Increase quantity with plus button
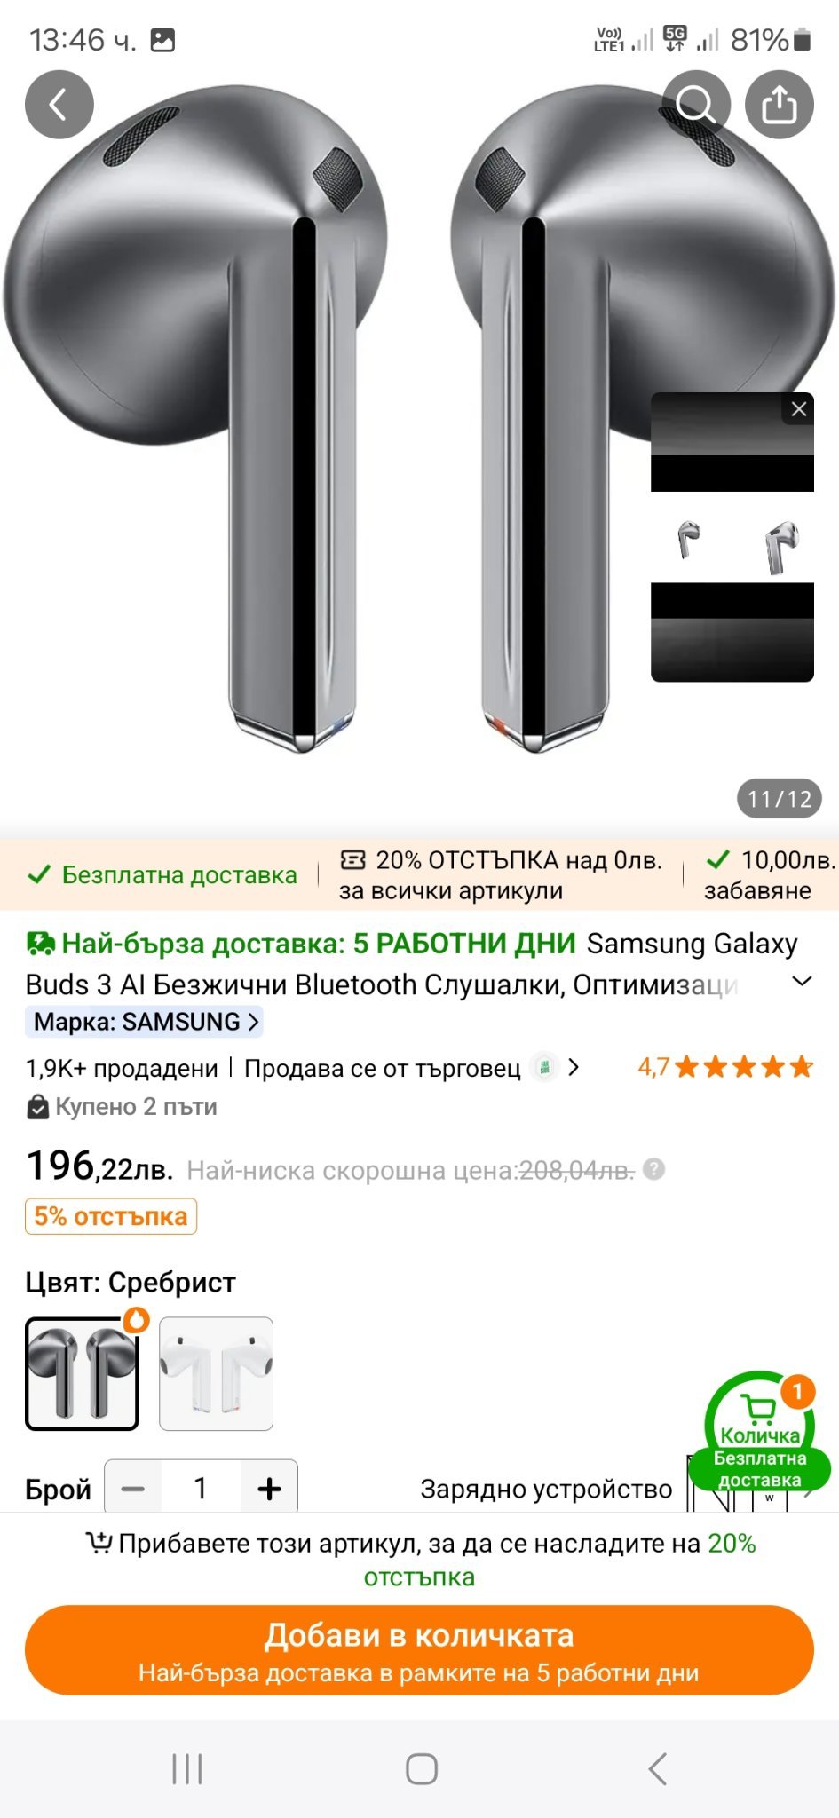The width and height of the screenshot is (839, 1818). [269, 1489]
